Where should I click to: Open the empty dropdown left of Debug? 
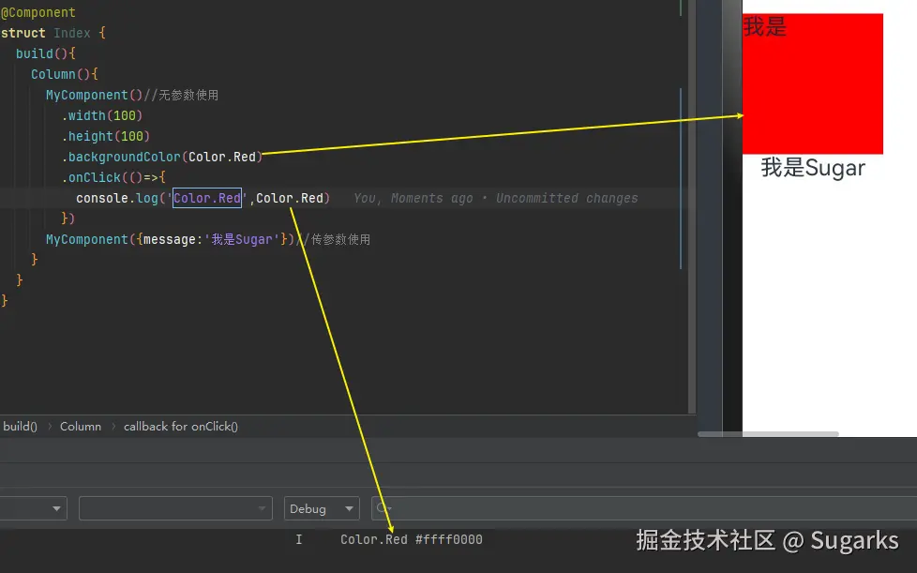tap(175, 508)
